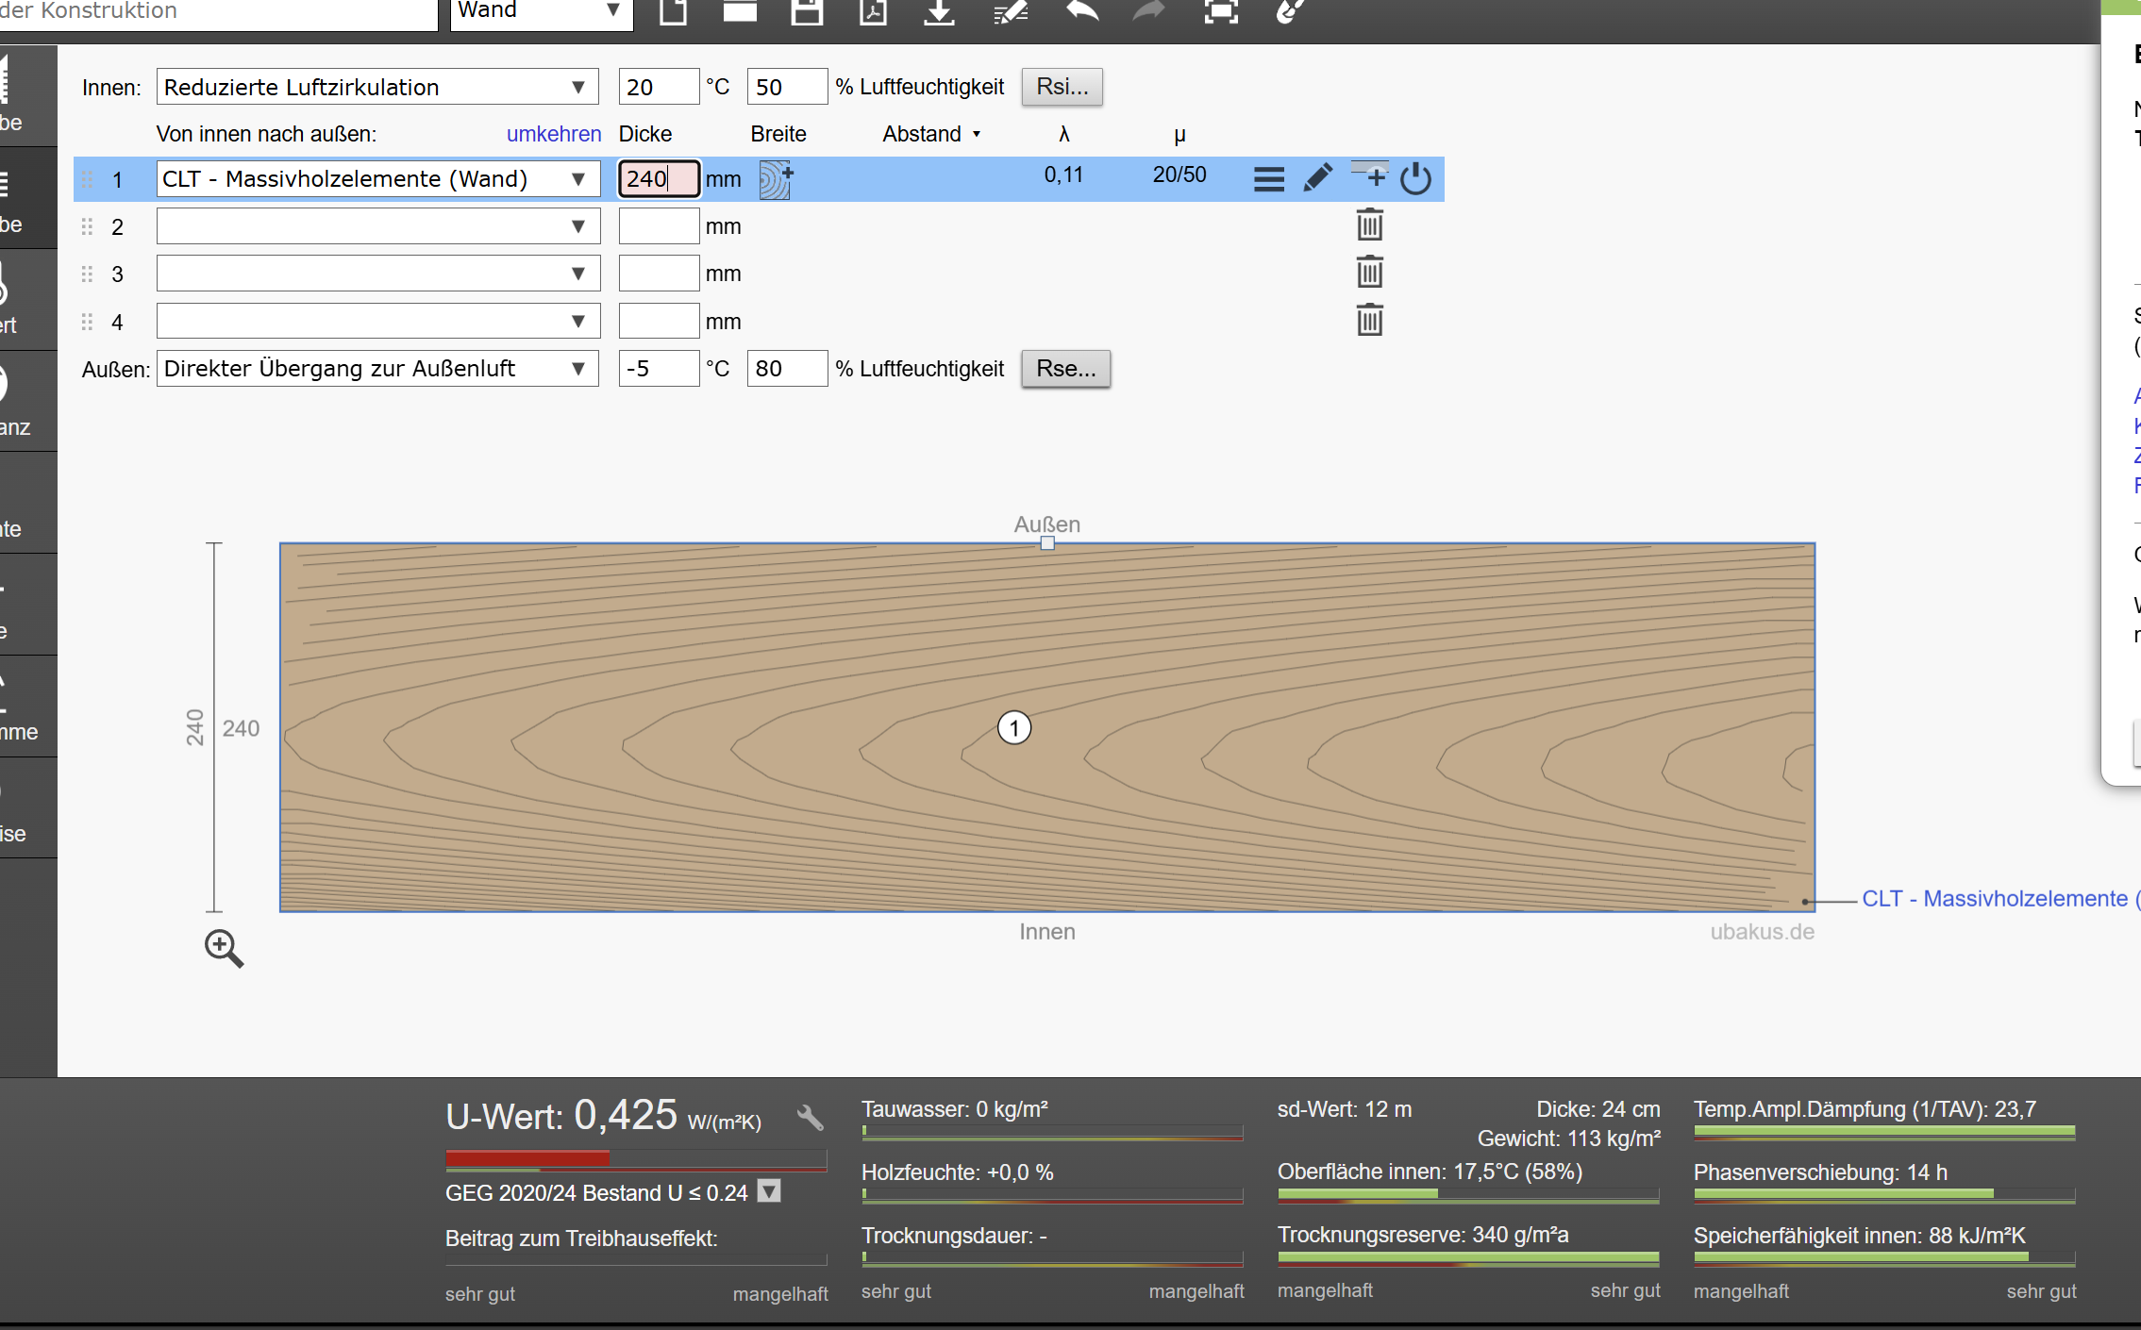The width and height of the screenshot is (2141, 1330).
Task: Toggle layer 1 on/off with power icon
Action: pos(1415,178)
